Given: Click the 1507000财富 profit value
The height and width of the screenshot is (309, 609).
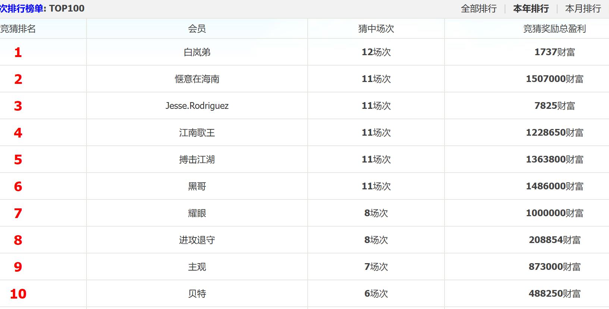Looking at the screenshot, I should point(555,79).
